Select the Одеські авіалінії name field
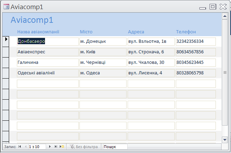This screenshot has height=153, width=231. (48, 73)
